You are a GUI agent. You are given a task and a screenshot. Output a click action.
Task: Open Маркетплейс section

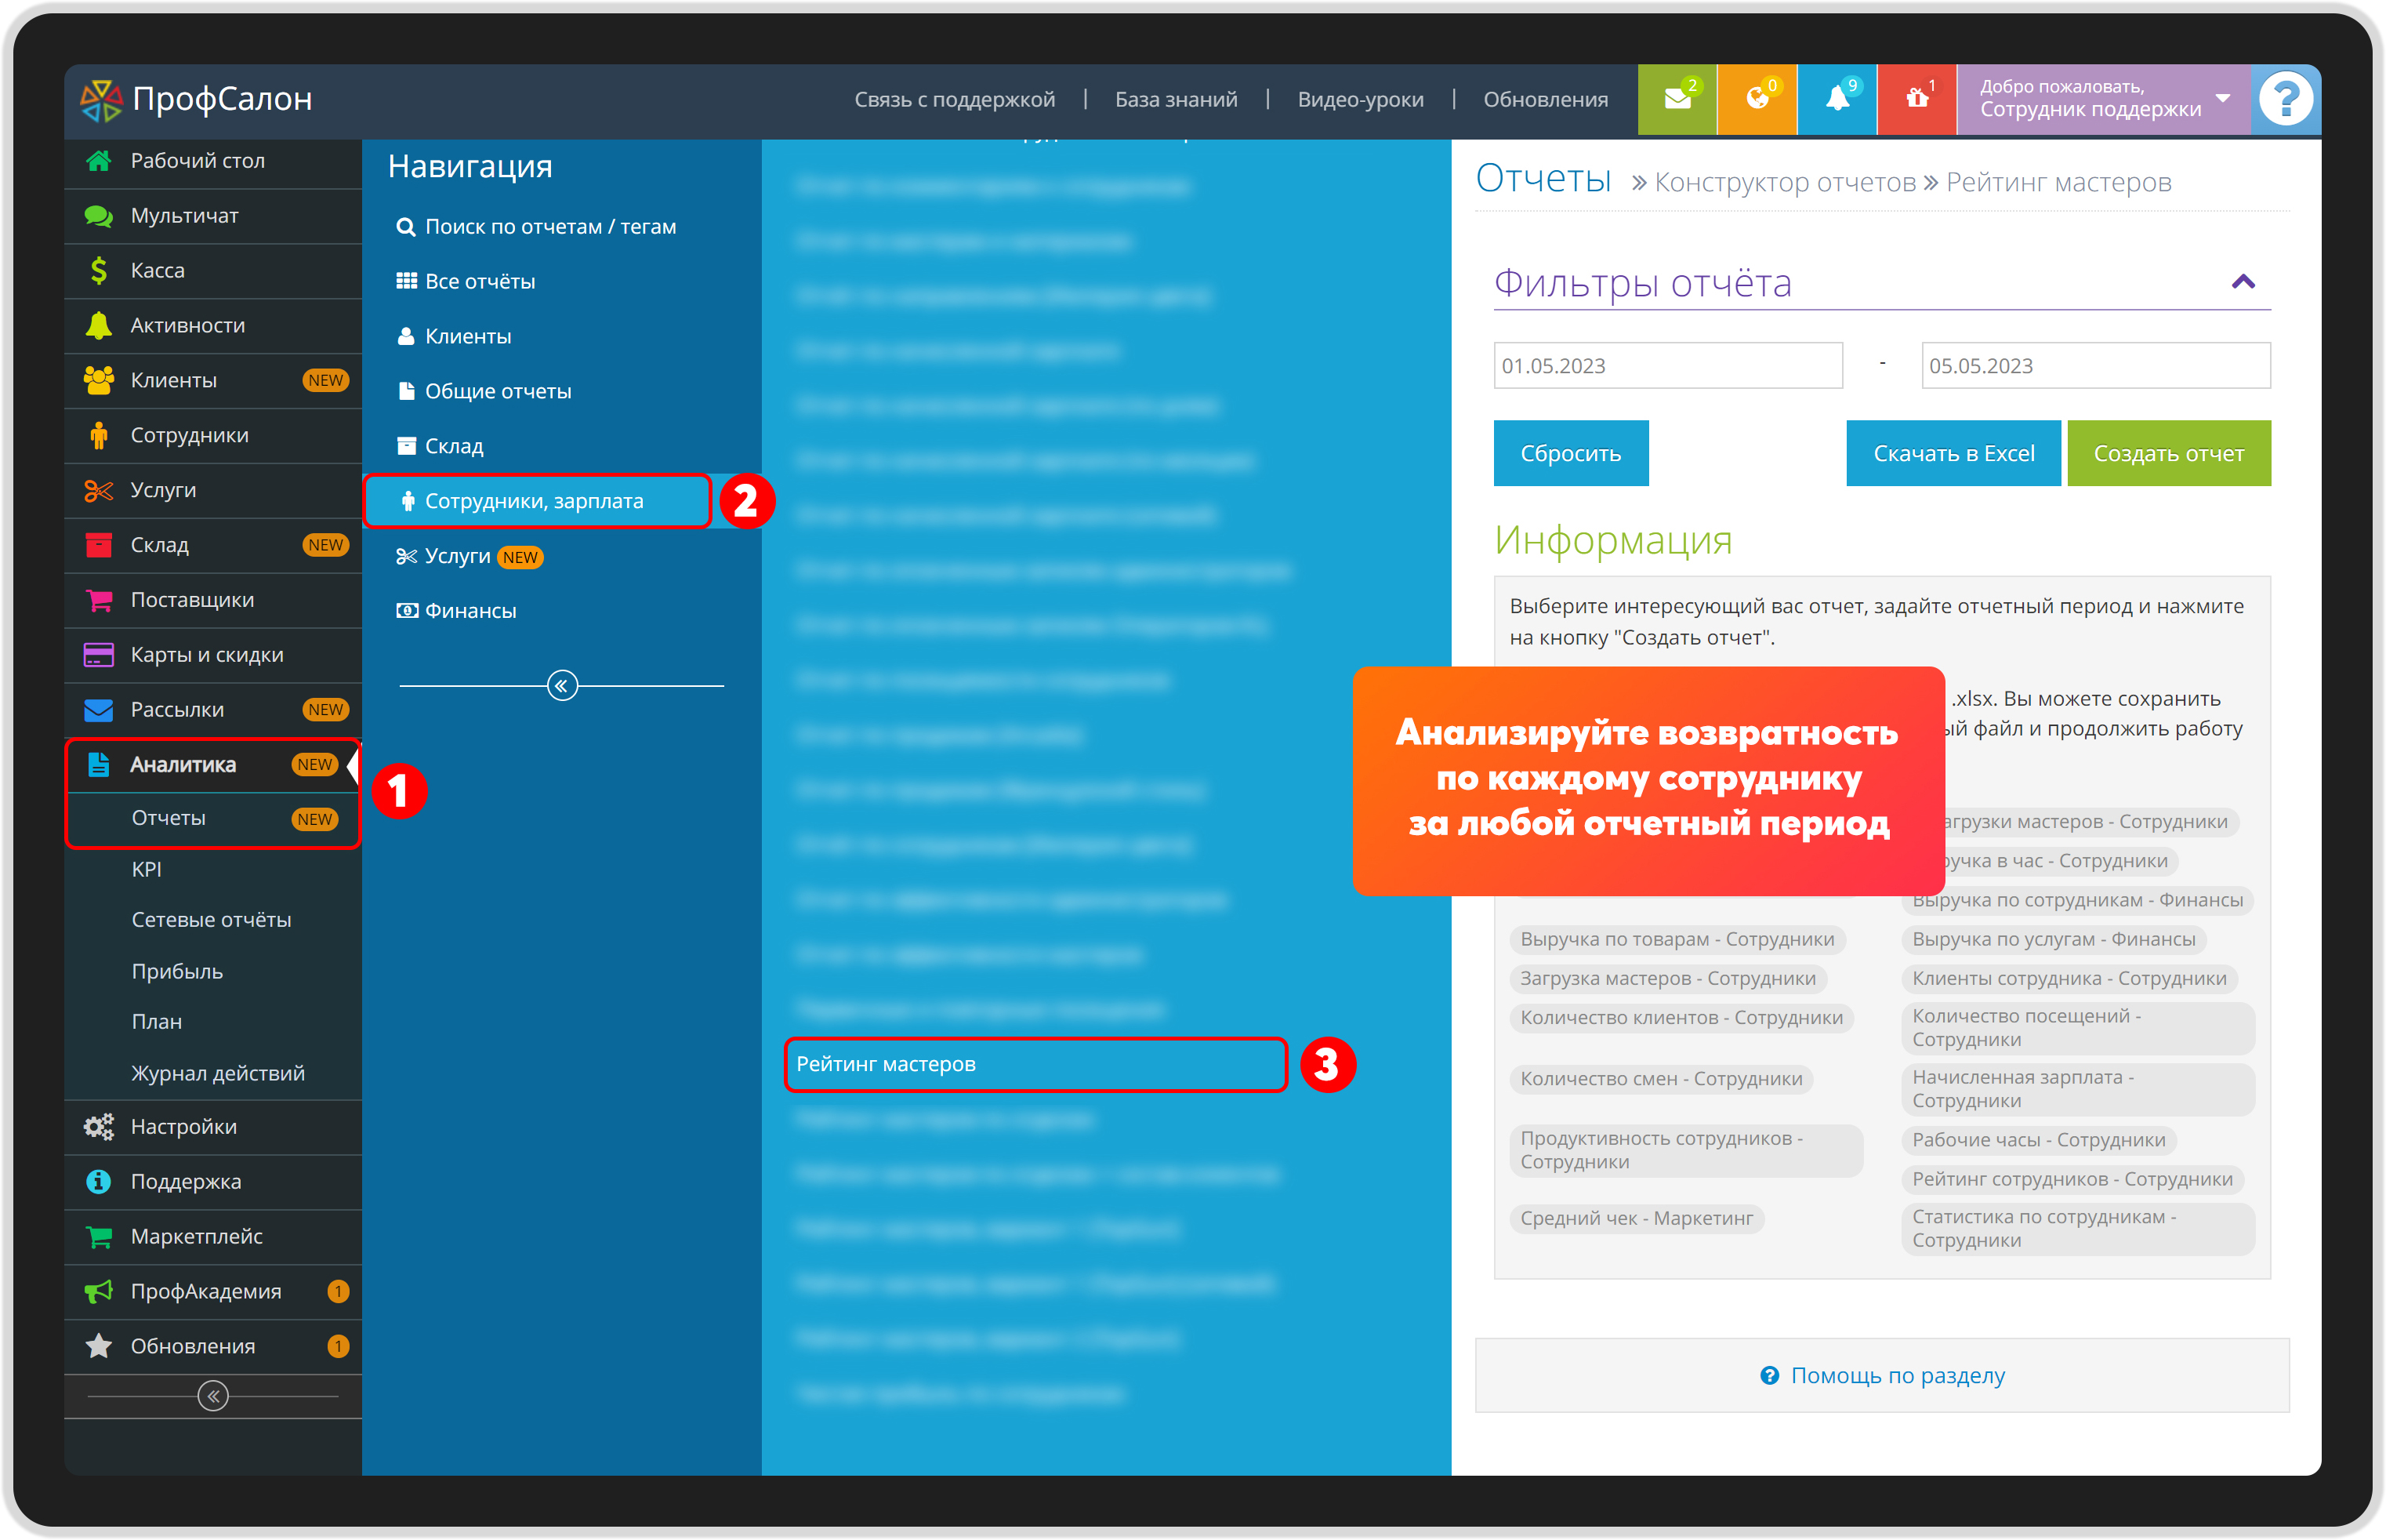point(213,1238)
